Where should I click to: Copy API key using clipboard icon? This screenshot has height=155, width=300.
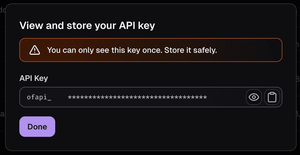pyautogui.click(x=272, y=97)
